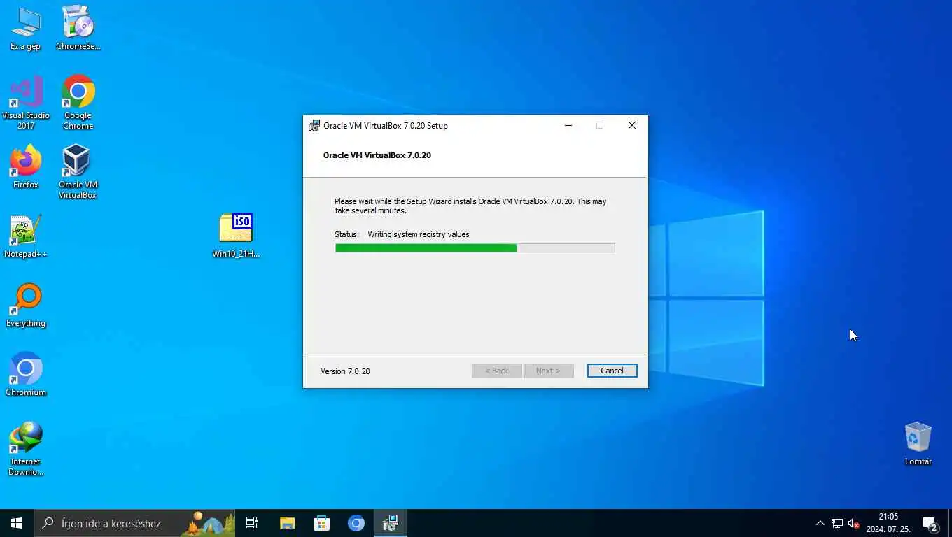Select the Firefox desktop shortcut
Screen dimensions: 952x537
26,166
